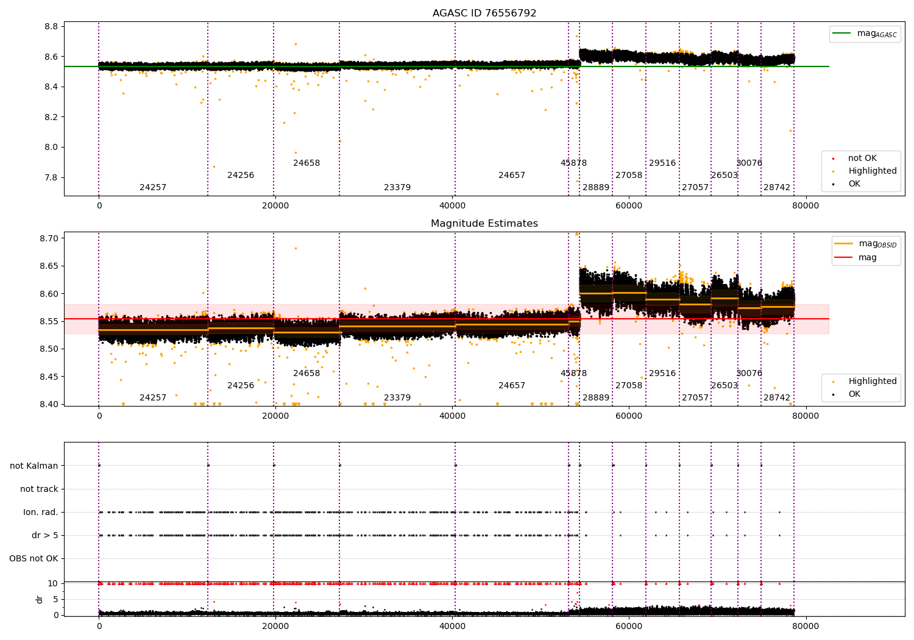Select 'Highlighted' in the AGASC plot legend
Image resolution: width=914 pixels, height=640 pixels.
[x=873, y=171]
